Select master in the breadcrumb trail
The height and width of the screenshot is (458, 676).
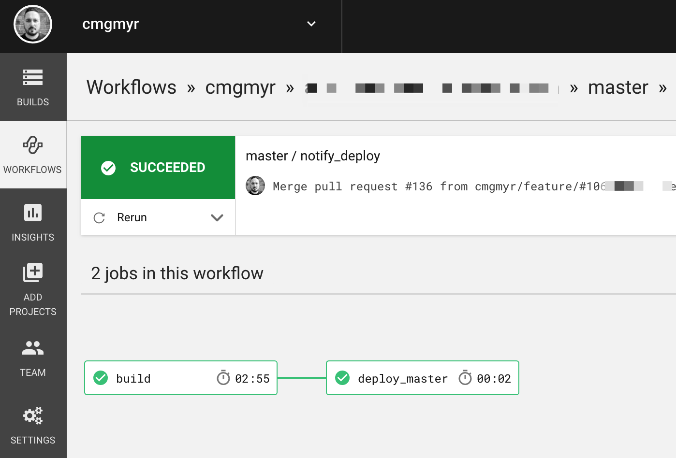(617, 87)
